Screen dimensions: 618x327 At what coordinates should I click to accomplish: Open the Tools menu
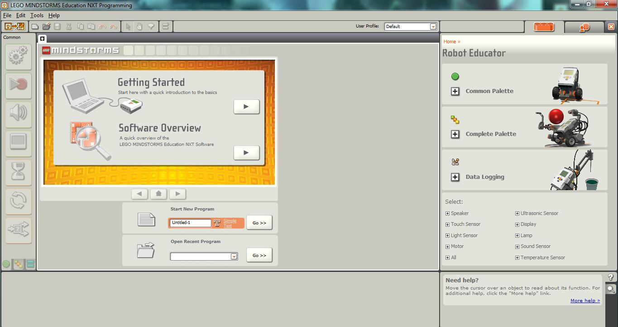click(x=37, y=15)
